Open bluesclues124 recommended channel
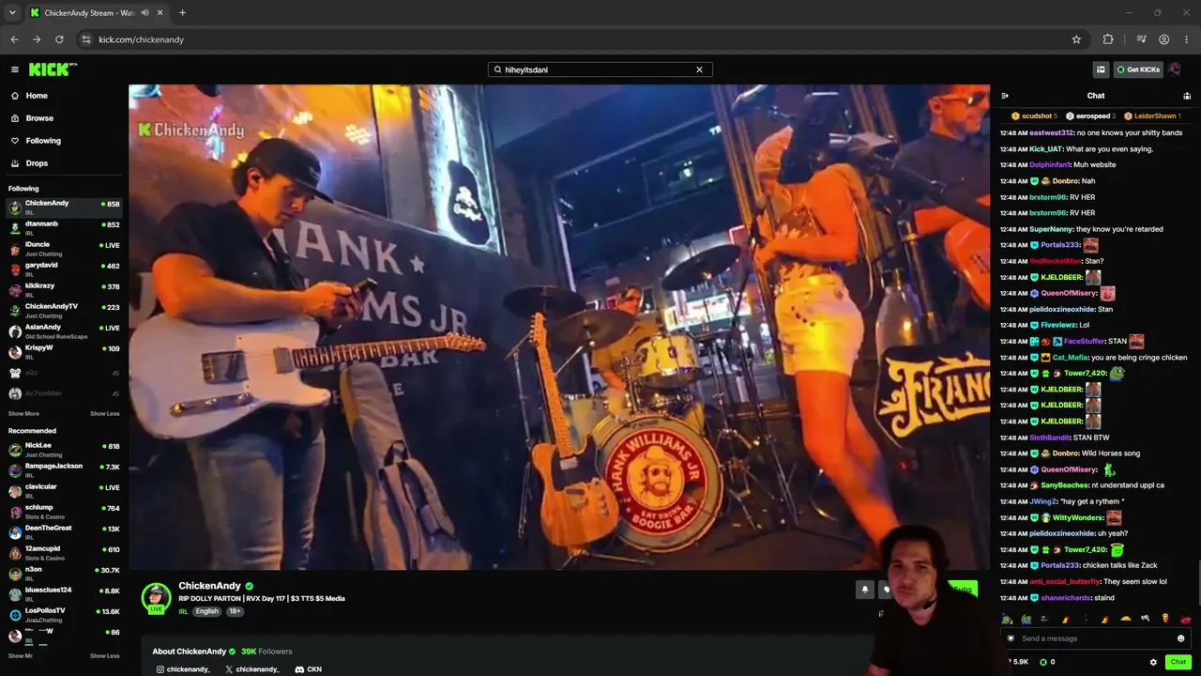1201x676 pixels. pos(64,592)
